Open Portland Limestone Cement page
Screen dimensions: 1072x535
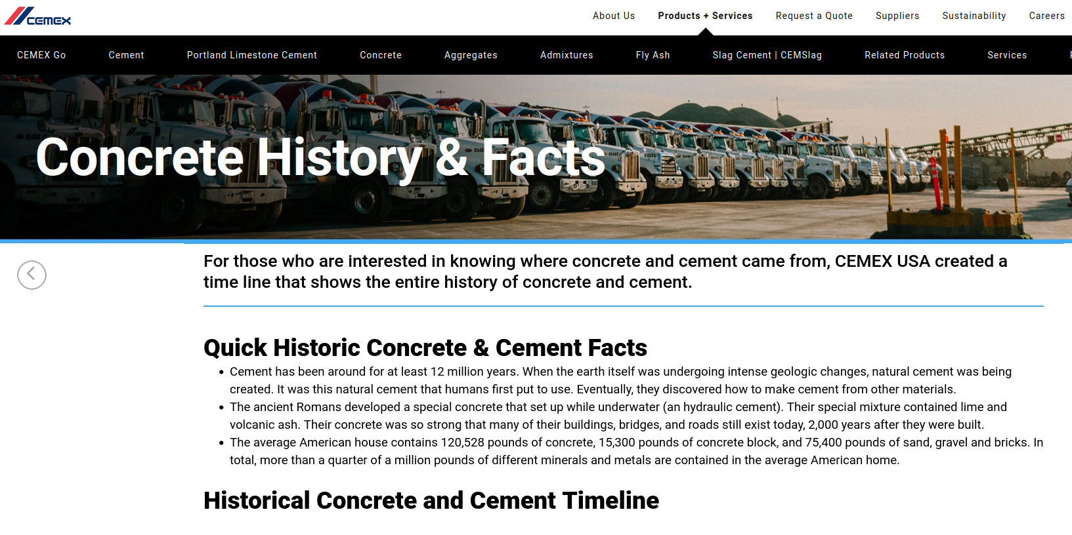(x=252, y=55)
